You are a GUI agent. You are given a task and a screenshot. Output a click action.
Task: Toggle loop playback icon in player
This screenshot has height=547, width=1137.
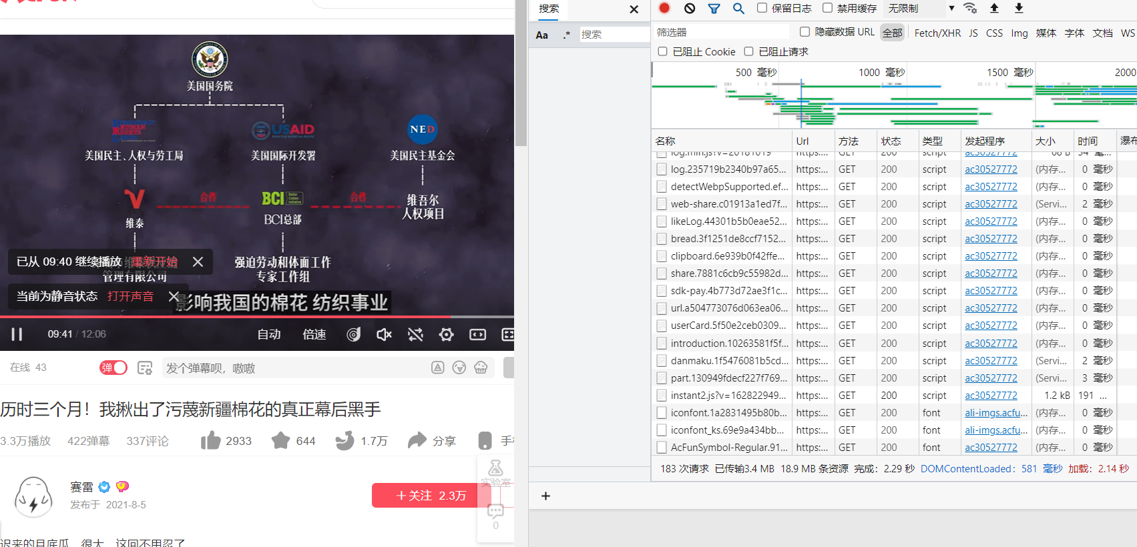(x=415, y=334)
